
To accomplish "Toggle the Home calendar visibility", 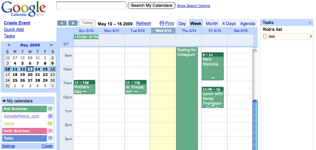I will 9,123.
